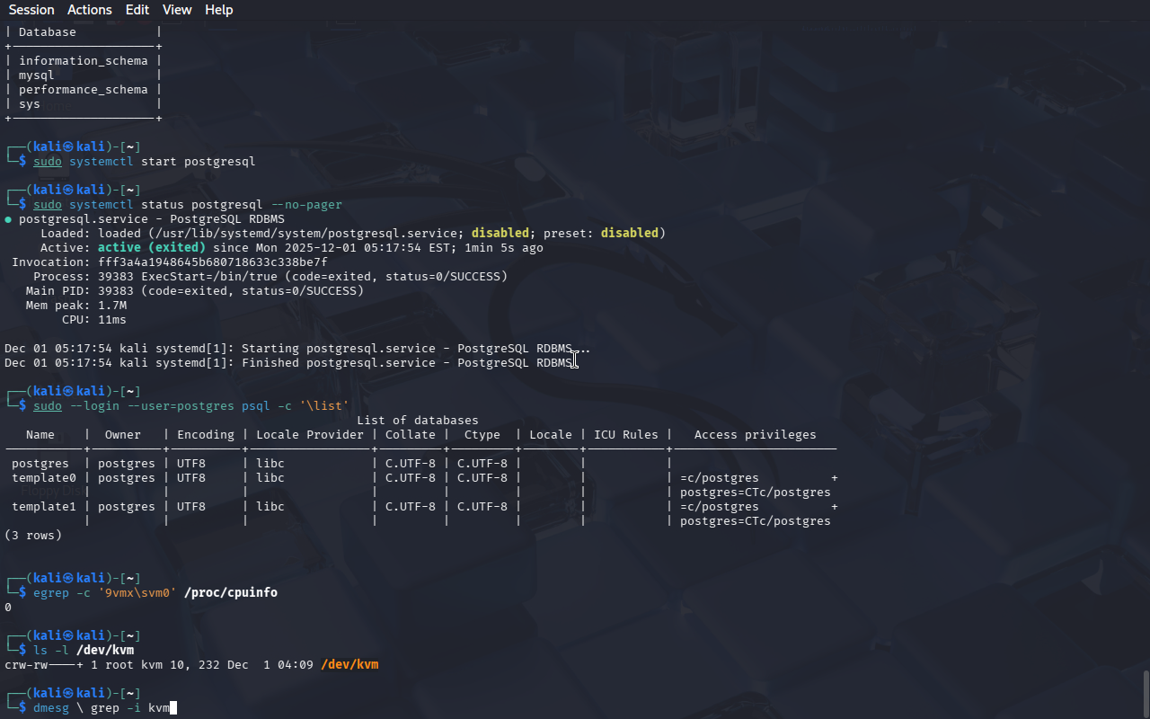Open the Actions menu
The height and width of the screenshot is (719, 1150).
(90, 10)
